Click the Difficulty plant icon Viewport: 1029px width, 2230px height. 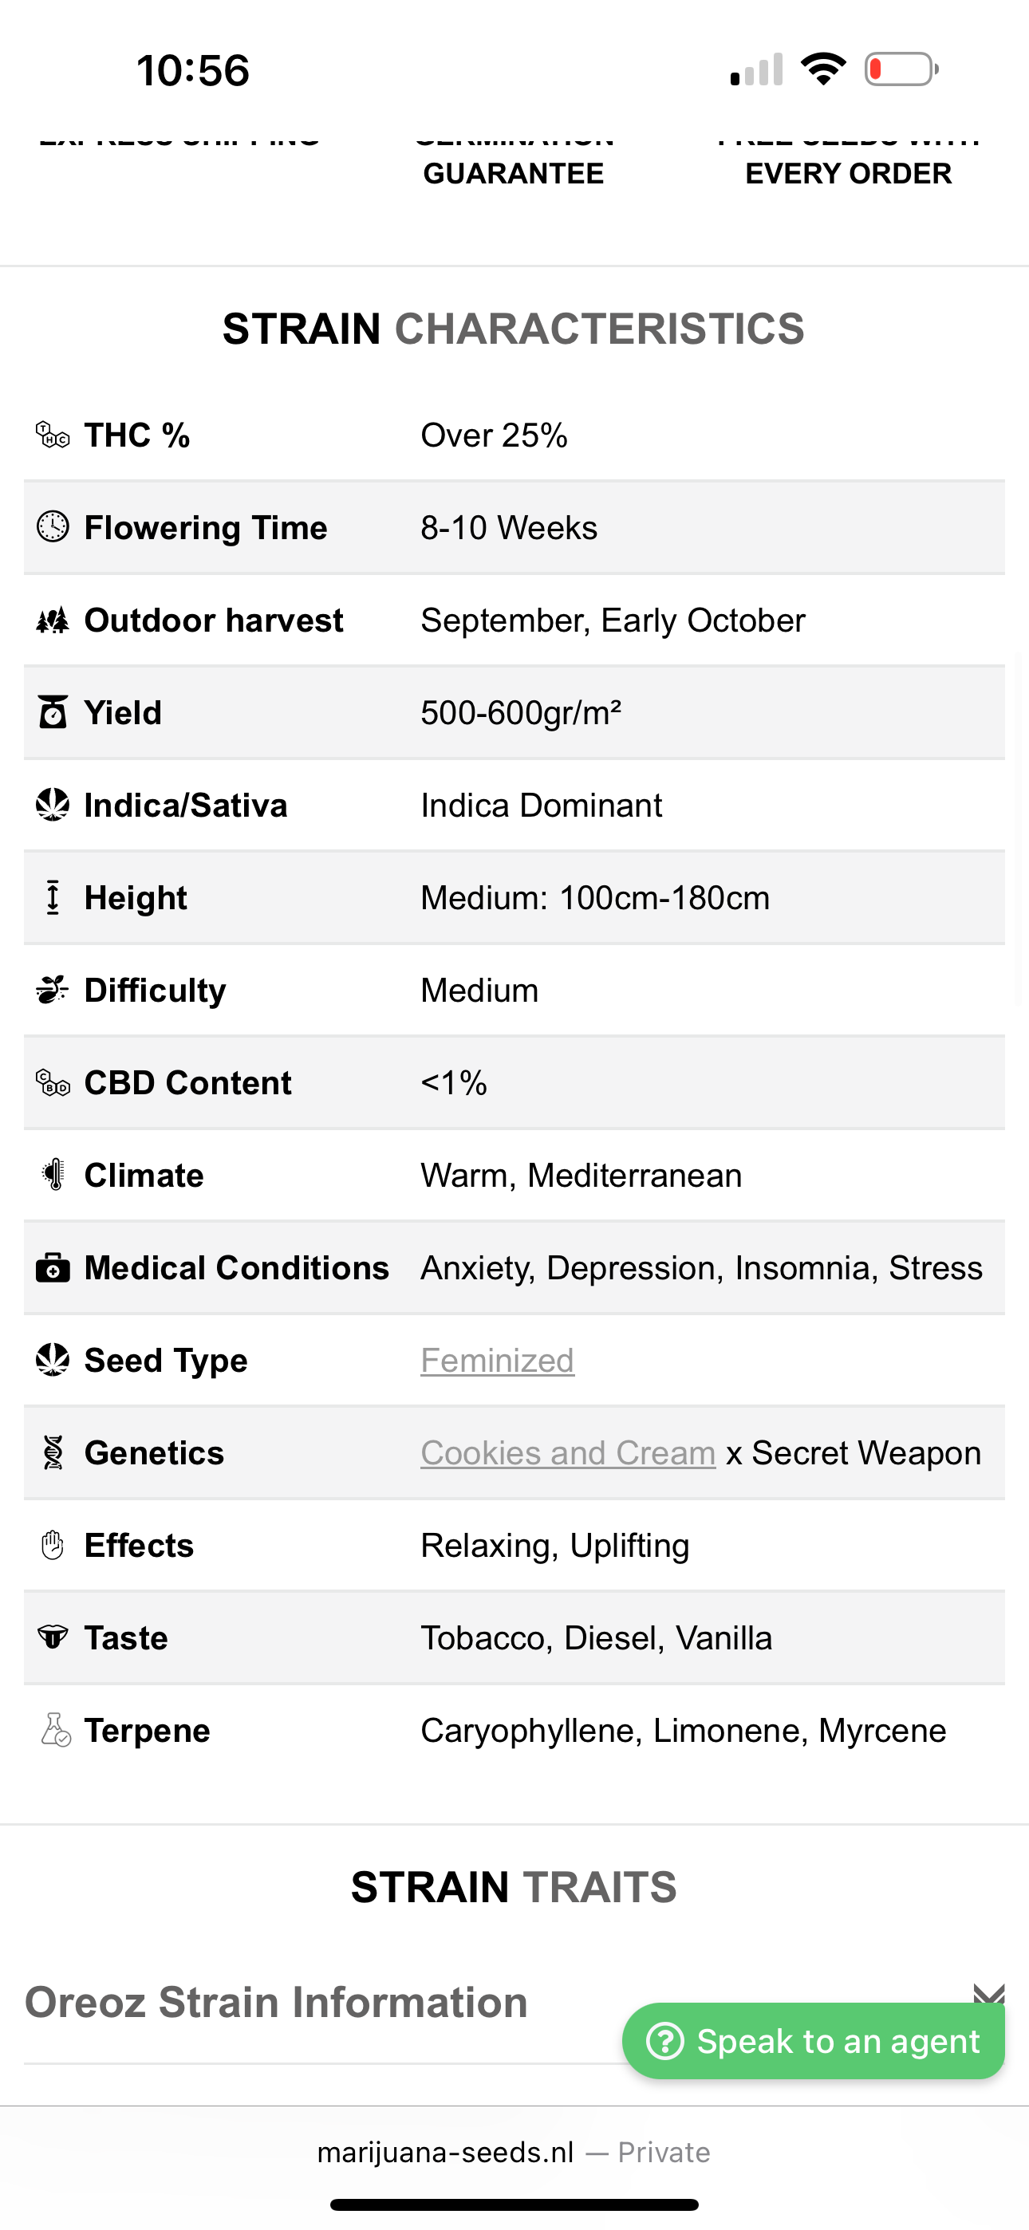pos(52,990)
